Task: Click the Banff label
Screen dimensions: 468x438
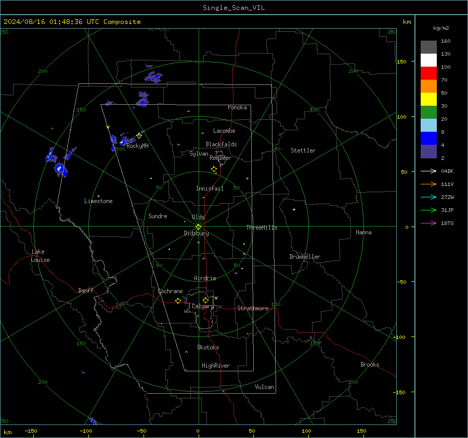Action: 86,291
